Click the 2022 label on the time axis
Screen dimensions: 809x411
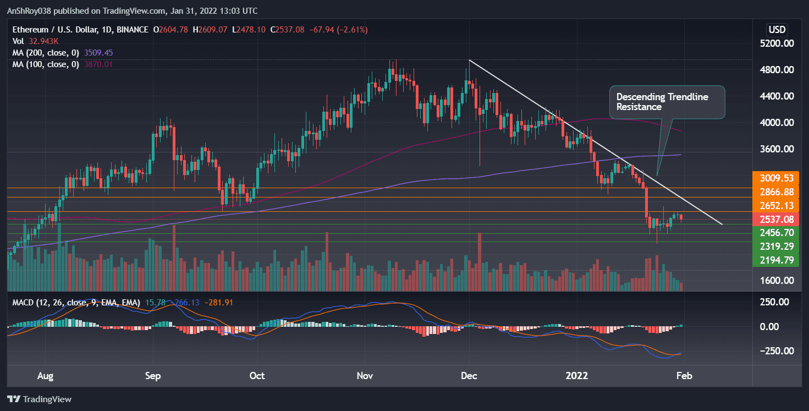point(576,376)
